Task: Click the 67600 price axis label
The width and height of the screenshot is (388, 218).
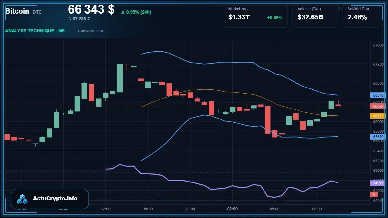Action: (x=378, y=45)
